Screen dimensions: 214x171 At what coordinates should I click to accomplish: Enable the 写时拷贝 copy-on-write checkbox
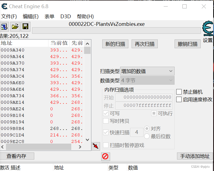106,121
